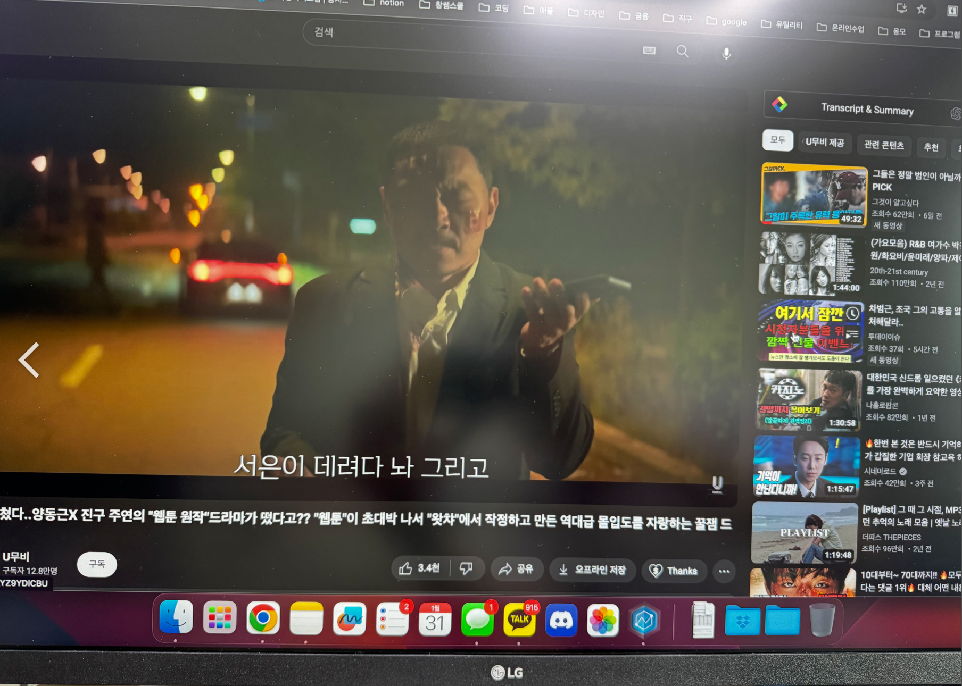The width and height of the screenshot is (962, 686).
Task: Open Google Chrome from the Dock
Action: point(263,618)
